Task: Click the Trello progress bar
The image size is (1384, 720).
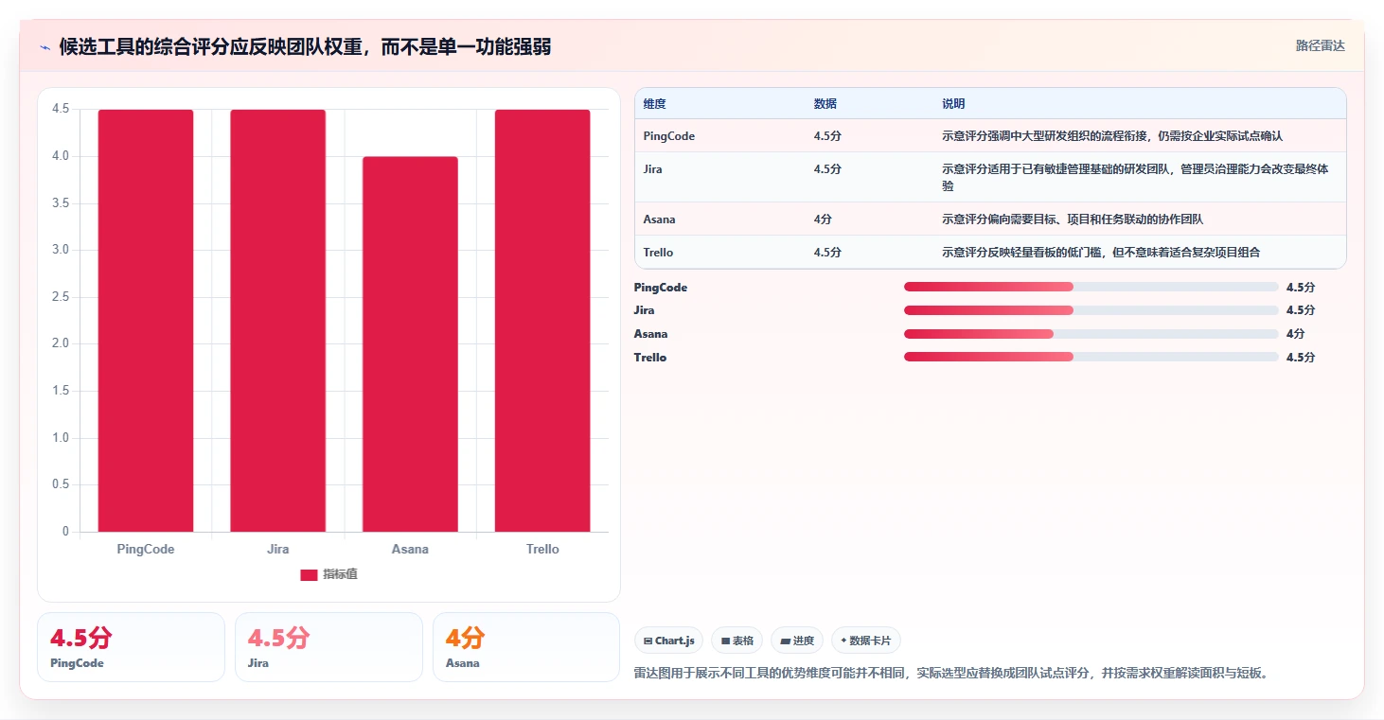Action: click(x=1091, y=357)
